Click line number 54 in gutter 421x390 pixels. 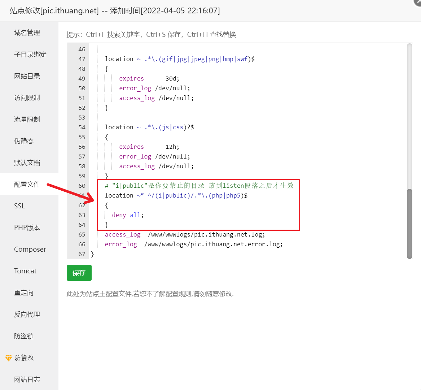click(82, 127)
